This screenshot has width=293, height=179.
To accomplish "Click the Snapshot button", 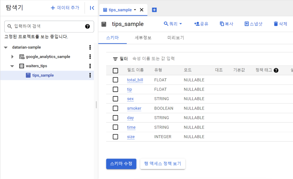I will coord(253,24).
